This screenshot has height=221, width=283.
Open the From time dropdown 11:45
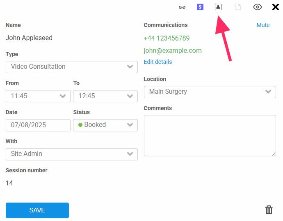(38, 96)
